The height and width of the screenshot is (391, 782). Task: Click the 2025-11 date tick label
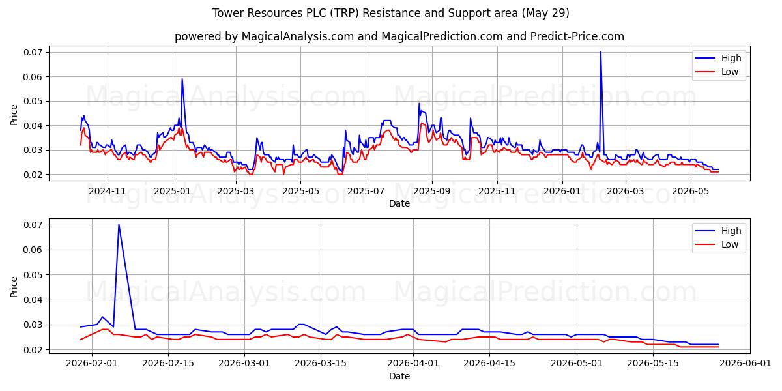coord(497,191)
